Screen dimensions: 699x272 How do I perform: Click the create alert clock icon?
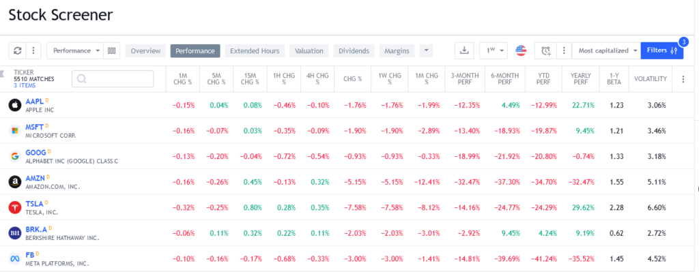[545, 50]
